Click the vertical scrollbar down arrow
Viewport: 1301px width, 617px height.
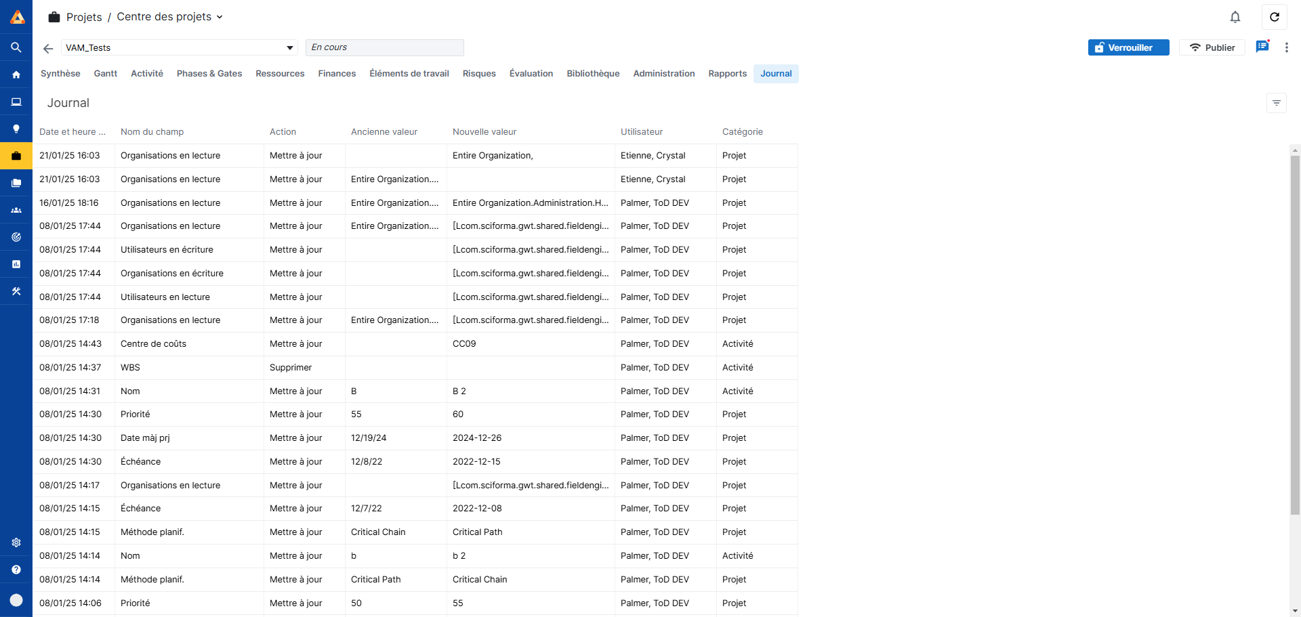coord(1295,610)
